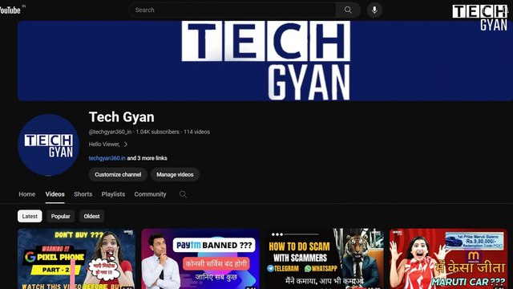This screenshot has width=513, height=289.
Task: Click the Tech Gyan channel banner image
Action: point(265,61)
